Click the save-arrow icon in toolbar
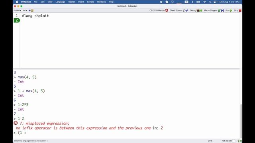255x143 pixels. (x=31, y=10)
